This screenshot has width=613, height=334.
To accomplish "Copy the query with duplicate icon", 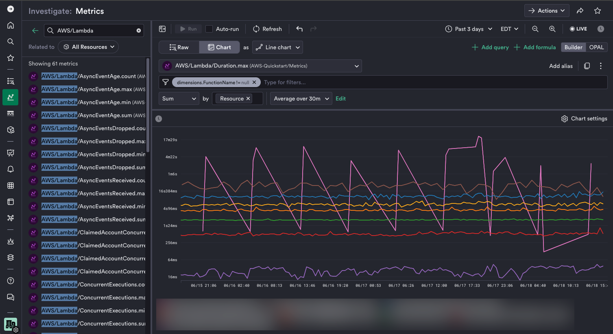I will [587, 66].
